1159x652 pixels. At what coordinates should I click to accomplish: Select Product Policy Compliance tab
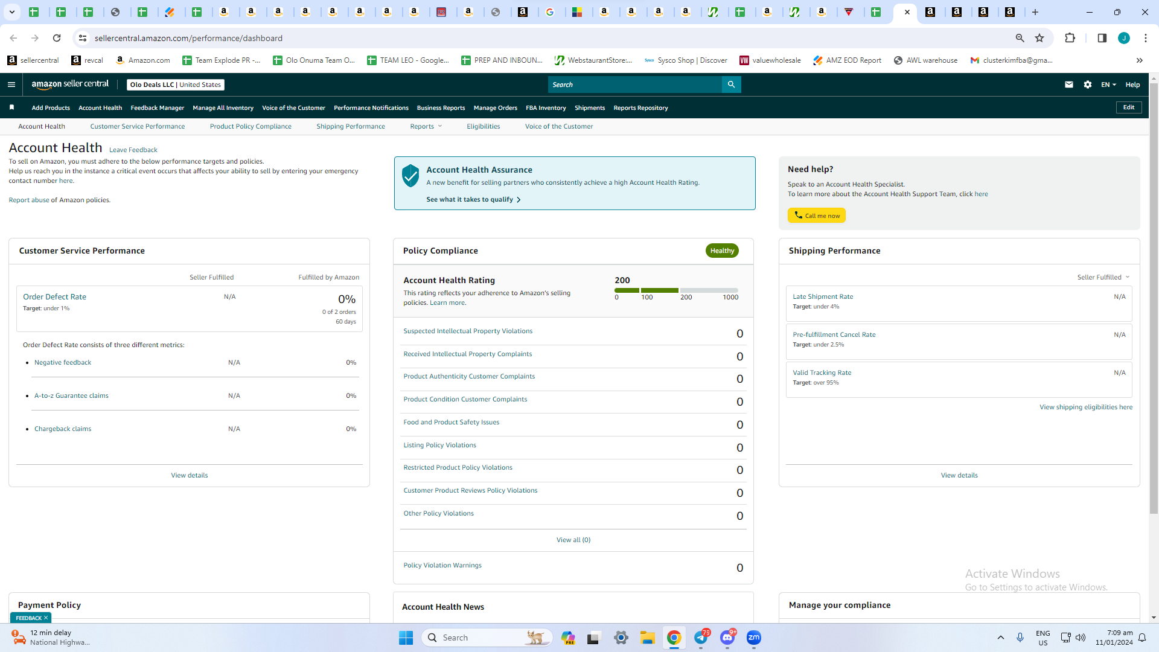coord(251,126)
